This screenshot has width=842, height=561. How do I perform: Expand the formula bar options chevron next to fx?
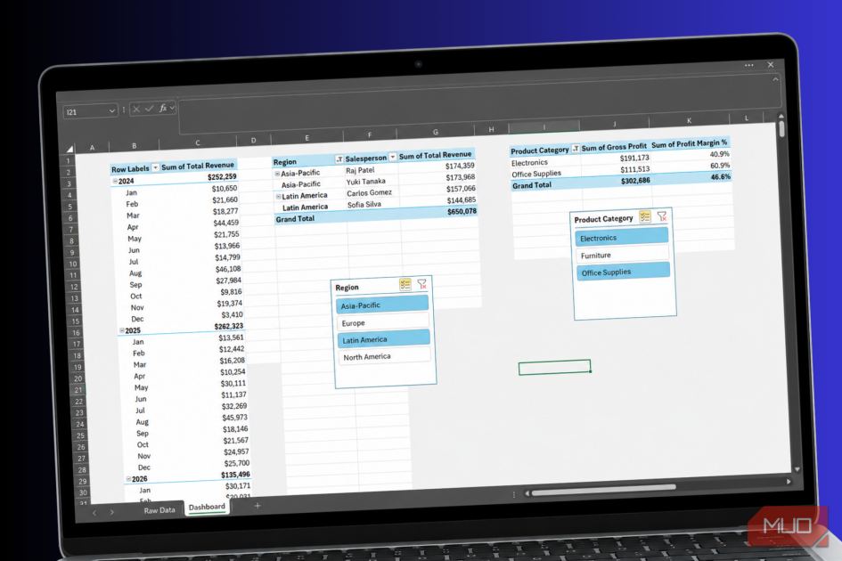(x=172, y=108)
